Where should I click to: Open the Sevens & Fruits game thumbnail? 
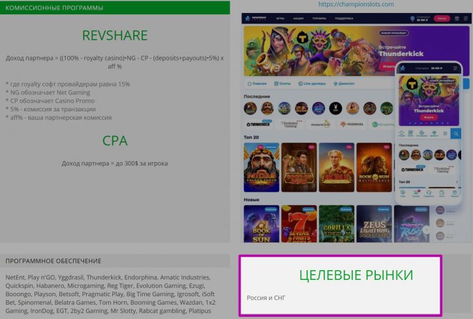pos(299,224)
